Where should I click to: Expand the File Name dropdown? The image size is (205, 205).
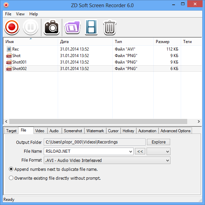click(x=131, y=151)
